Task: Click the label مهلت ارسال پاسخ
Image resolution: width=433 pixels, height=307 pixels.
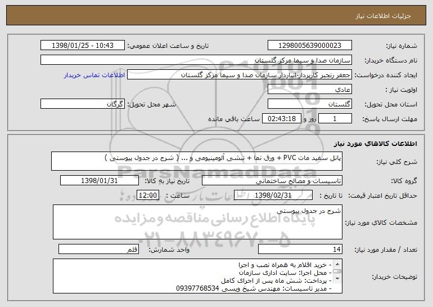Action: 390,119
